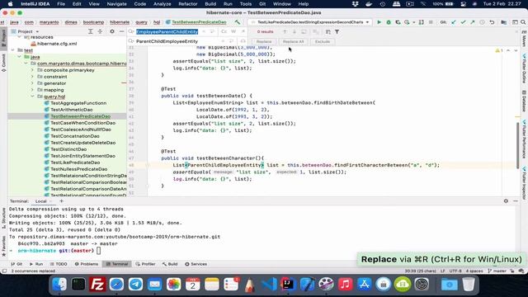Screen dimensions: 528x297
Task: Open run configuration dropdown TestLikePredicateDao
Action: tap(310, 22)
